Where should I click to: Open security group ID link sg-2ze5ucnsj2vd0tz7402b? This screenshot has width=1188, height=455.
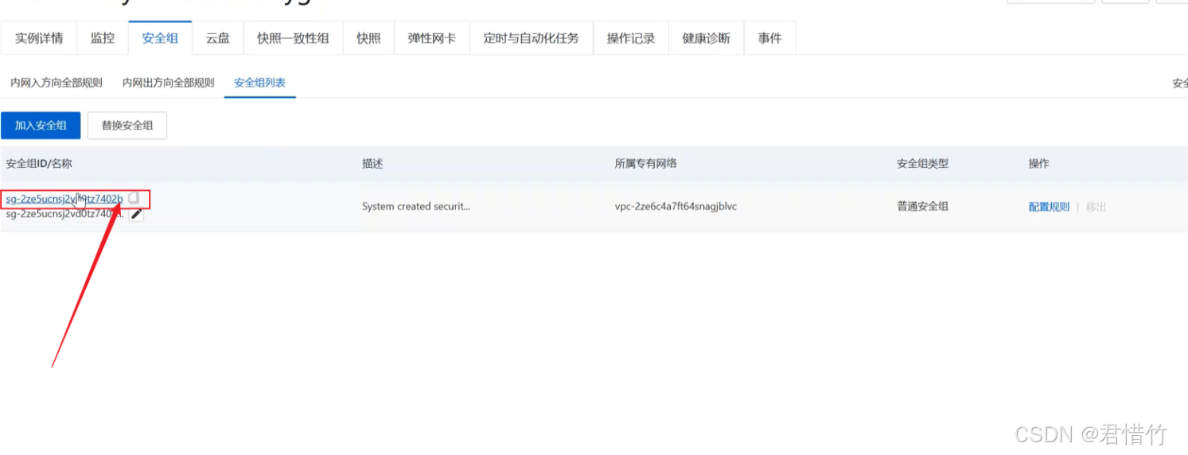click(64, 199)
